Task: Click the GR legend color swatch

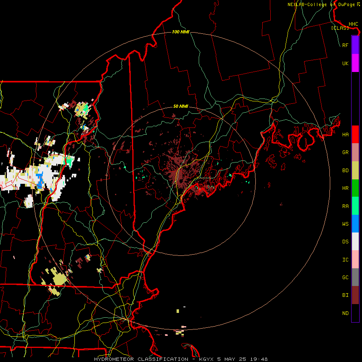Action: pos(355,152)
